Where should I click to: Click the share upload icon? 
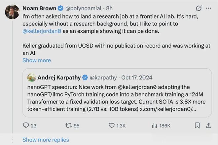208,126
